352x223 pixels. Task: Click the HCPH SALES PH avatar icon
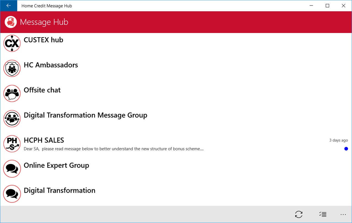[x=12, y=144]
